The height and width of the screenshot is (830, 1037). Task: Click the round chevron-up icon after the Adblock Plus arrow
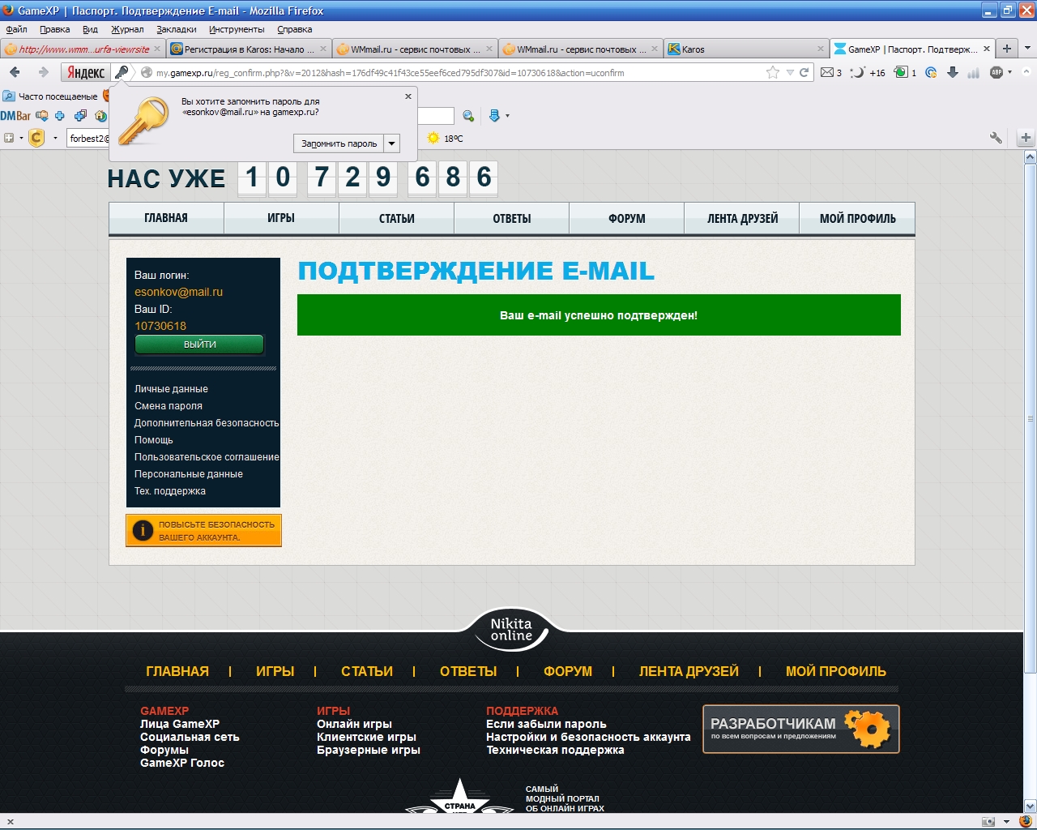1026,72
